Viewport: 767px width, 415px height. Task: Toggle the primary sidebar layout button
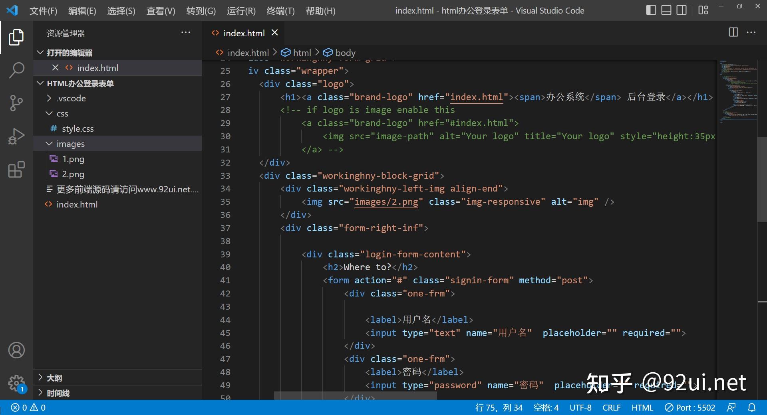651,10
